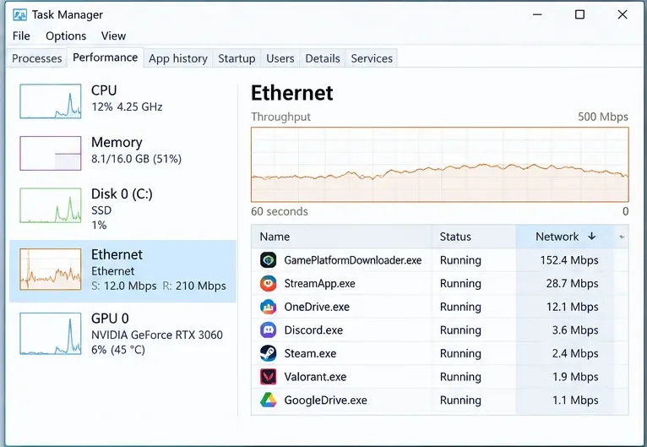Click the Ethernet throughput graph

(x=440, y=164)
